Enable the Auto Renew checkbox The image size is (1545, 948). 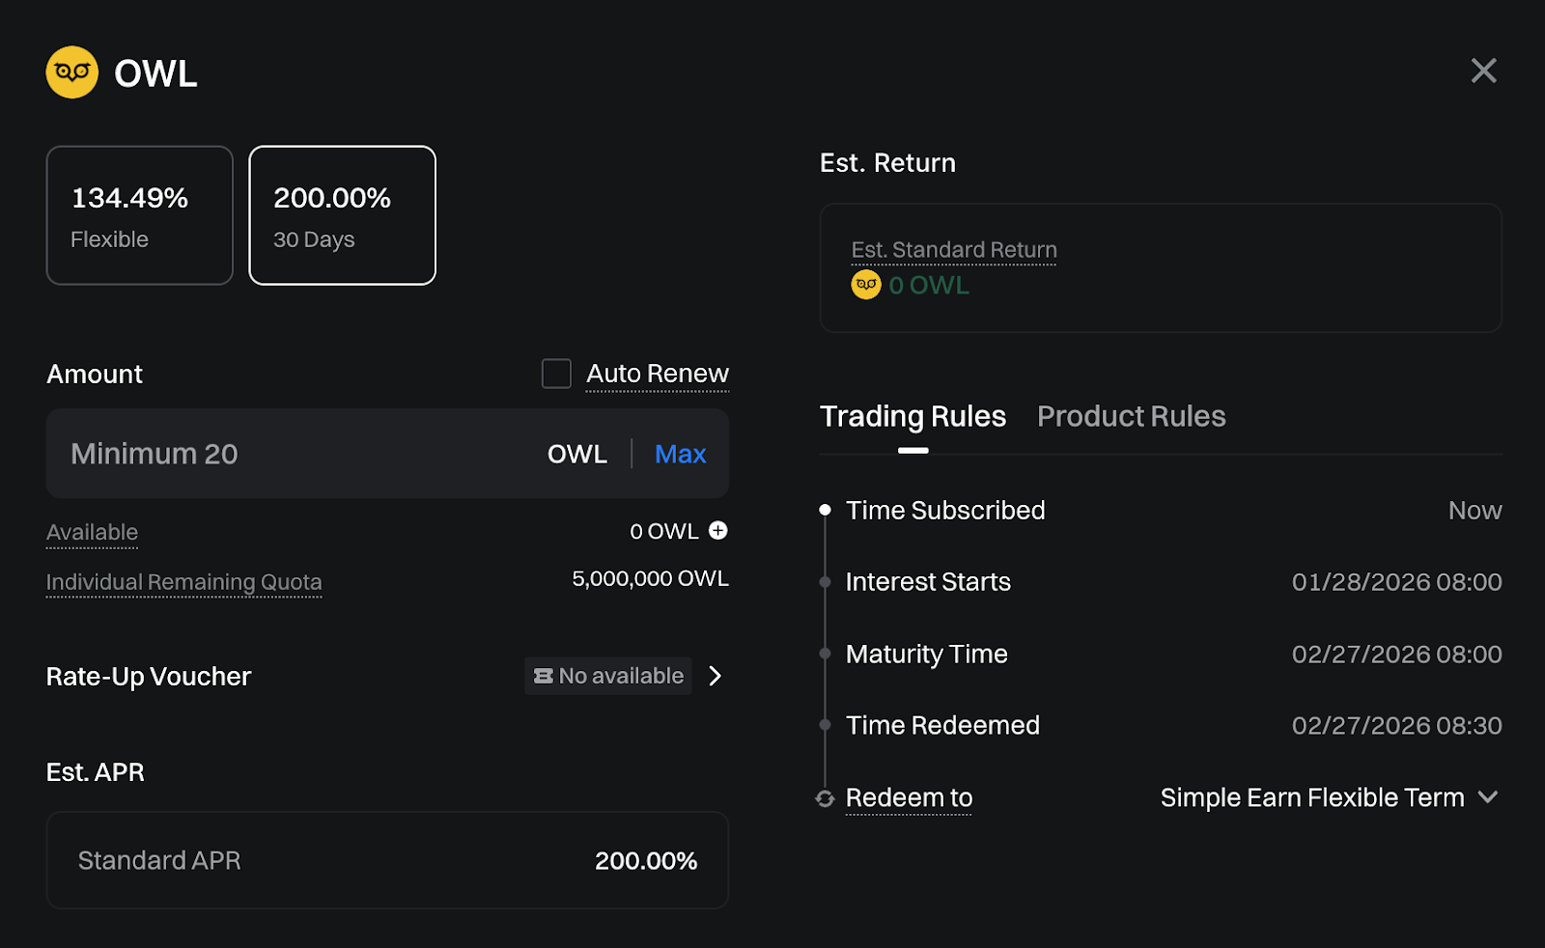coord(556,374)
